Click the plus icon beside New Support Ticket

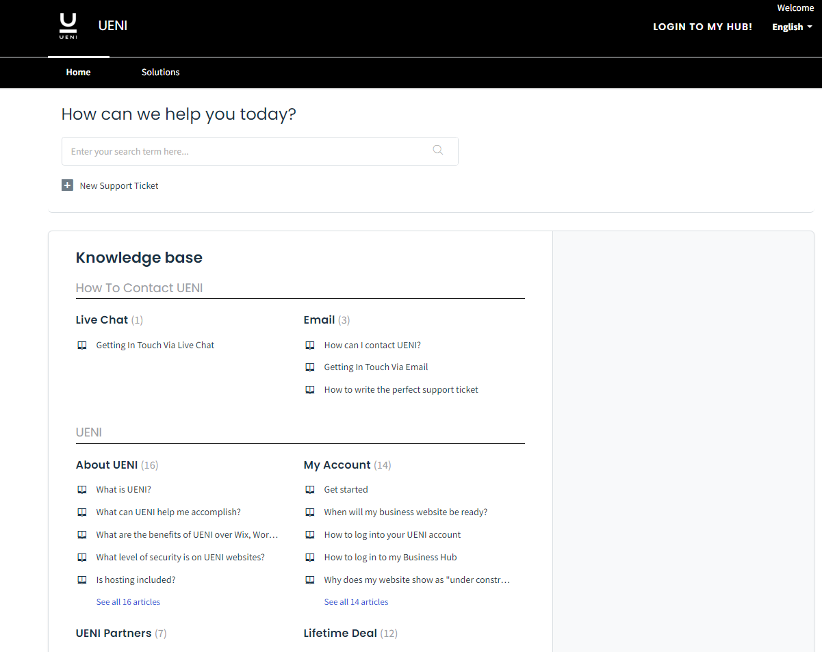67,185
